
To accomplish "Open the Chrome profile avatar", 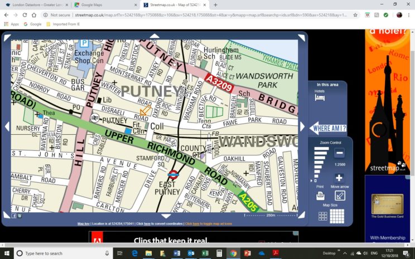I will tap(399, 15).
